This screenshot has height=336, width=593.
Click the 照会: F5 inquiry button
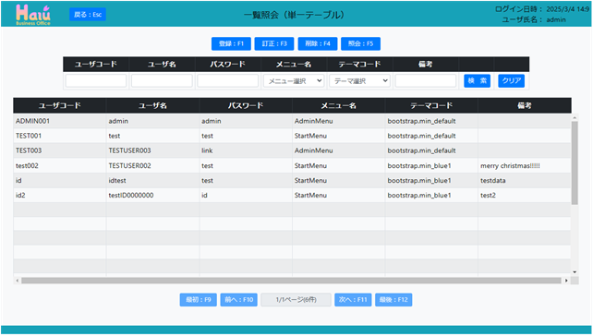[361, 43]
